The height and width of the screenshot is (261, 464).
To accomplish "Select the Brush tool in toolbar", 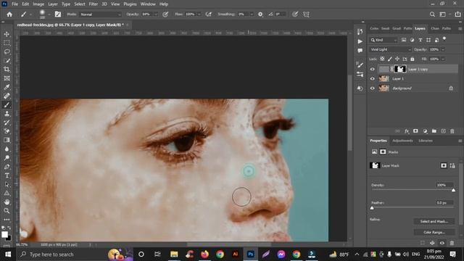I will coord(7,104).
